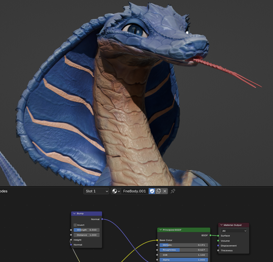This screenshot has height=262, width=273.
Task: Click the new material duplicate icon
Action: 158,191
